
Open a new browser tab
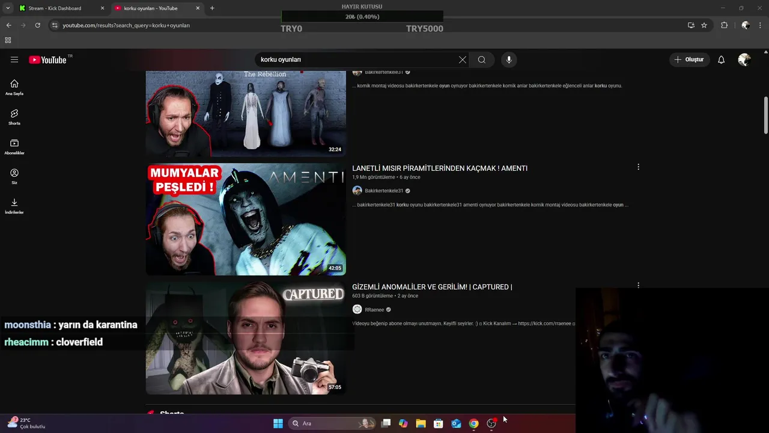click(212, 8)
